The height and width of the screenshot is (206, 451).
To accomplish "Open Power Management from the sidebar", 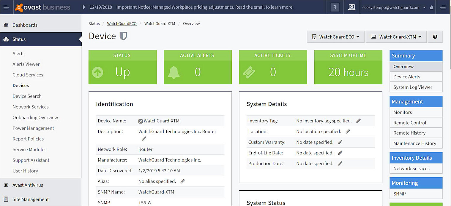I will (x=33, y=128).
